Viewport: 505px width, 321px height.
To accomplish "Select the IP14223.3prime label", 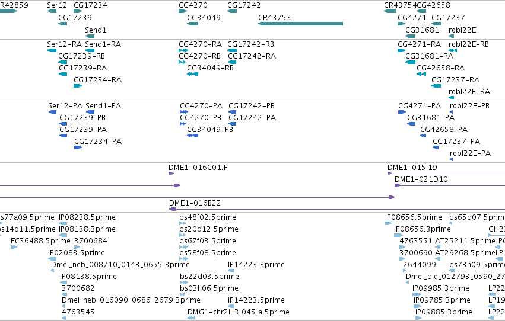I will [x=256, y=265].
